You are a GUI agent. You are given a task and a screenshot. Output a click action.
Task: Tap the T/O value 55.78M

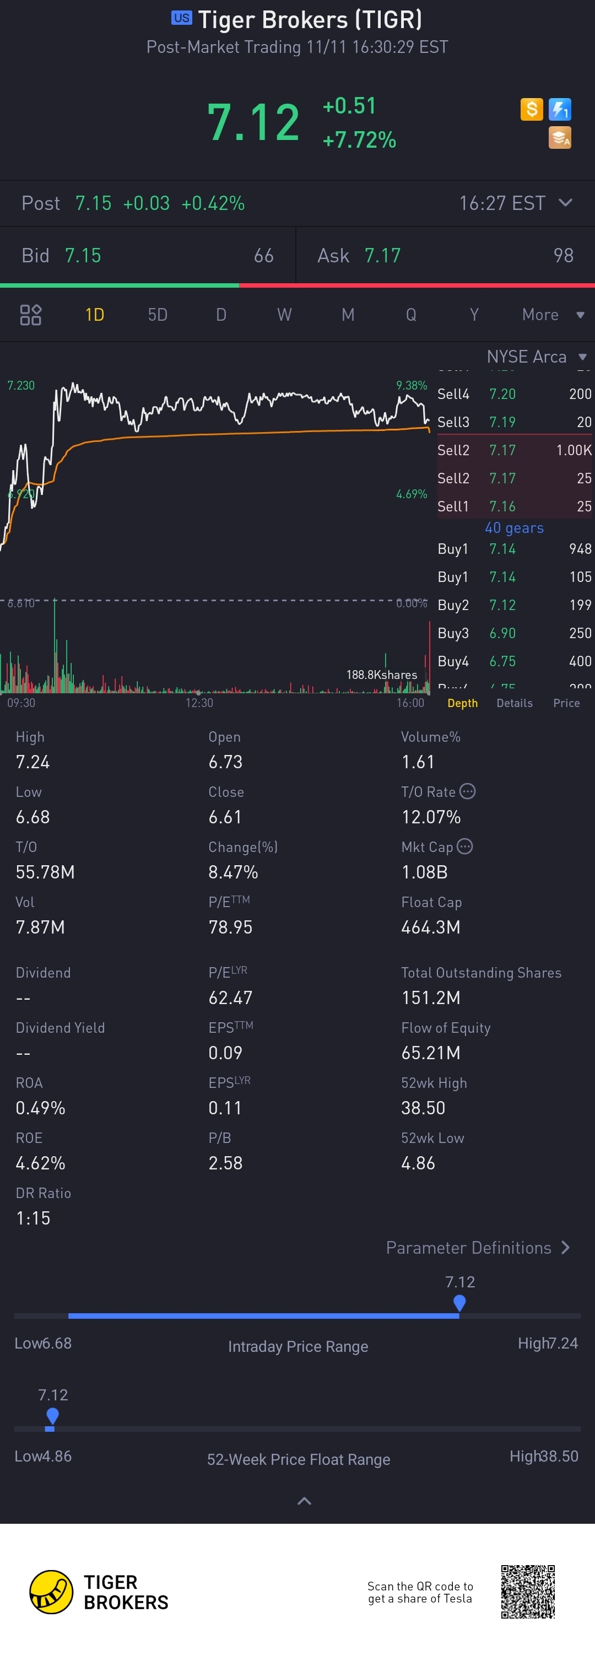(45, 872)
